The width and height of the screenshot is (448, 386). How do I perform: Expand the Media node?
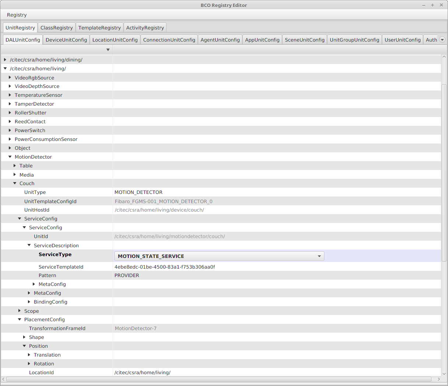(15, 174)
